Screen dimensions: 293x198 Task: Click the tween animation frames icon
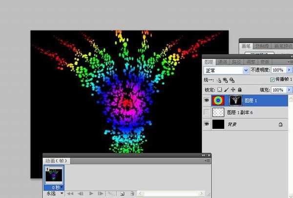point(110,194)
